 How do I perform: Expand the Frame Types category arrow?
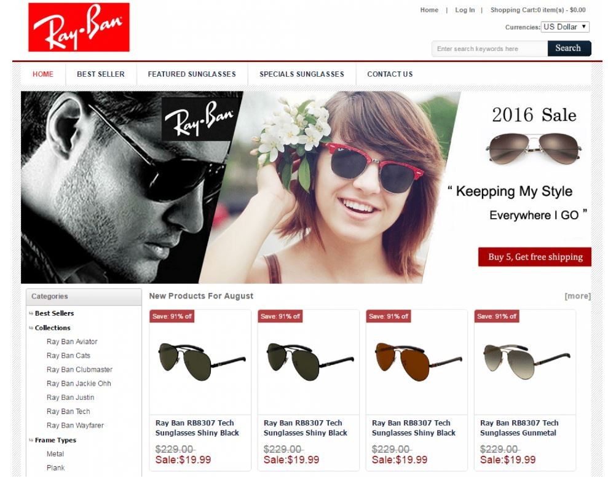(31, 440)
